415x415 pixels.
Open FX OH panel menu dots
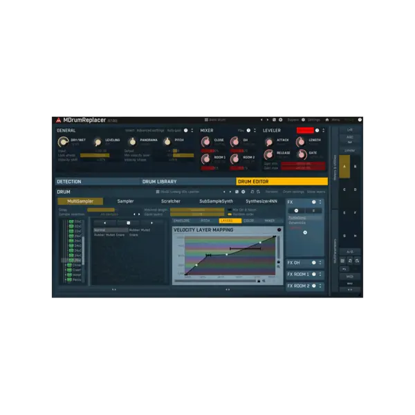click(x=320, y=263)
